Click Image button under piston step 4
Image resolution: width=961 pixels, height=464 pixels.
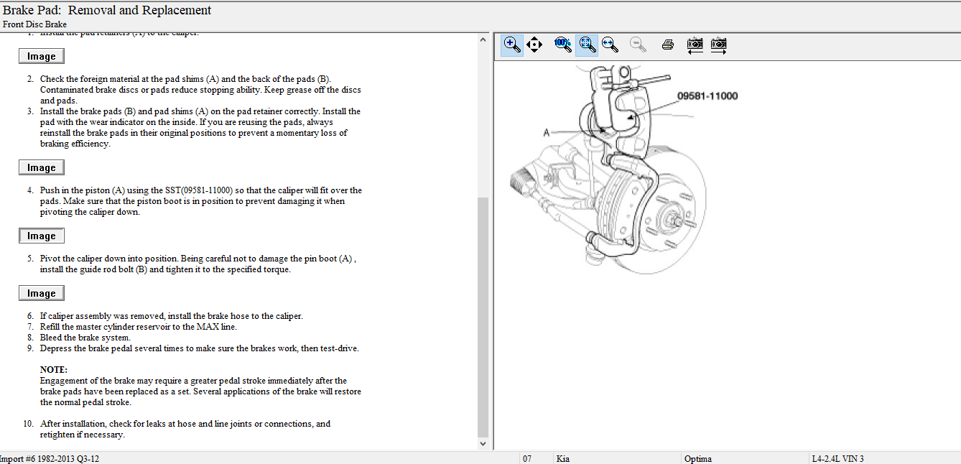(42, 236)
